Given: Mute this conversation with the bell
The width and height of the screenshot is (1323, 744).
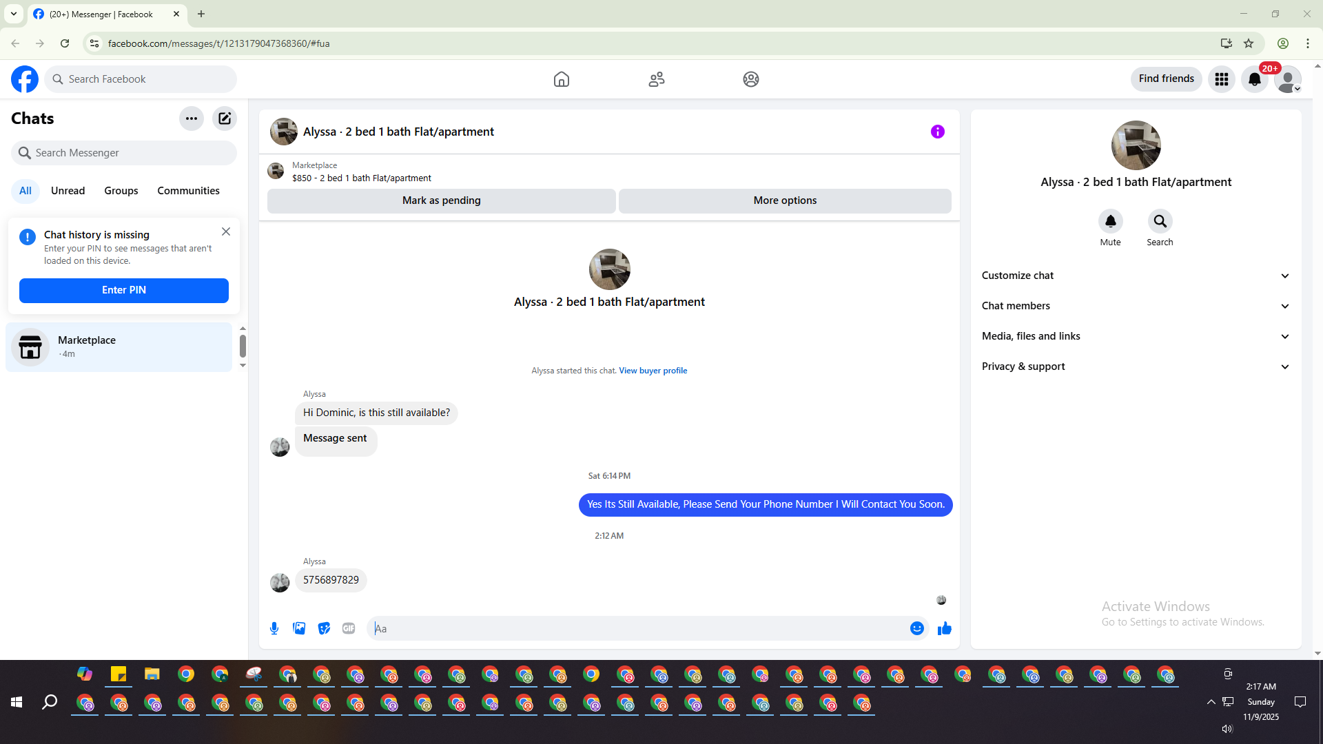Looking at the screenshot, I should pyautogui.click(x=1110, y=222).
